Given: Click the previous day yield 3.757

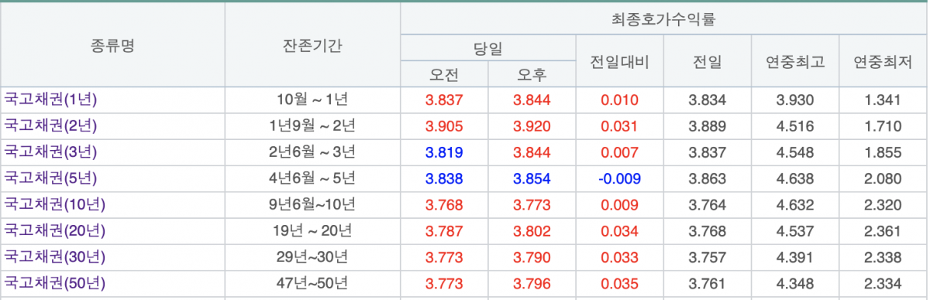Looking at the screenshot, I should tap(708, 257).
